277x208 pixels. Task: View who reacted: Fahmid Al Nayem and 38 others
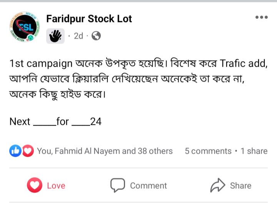click(105, 151)
